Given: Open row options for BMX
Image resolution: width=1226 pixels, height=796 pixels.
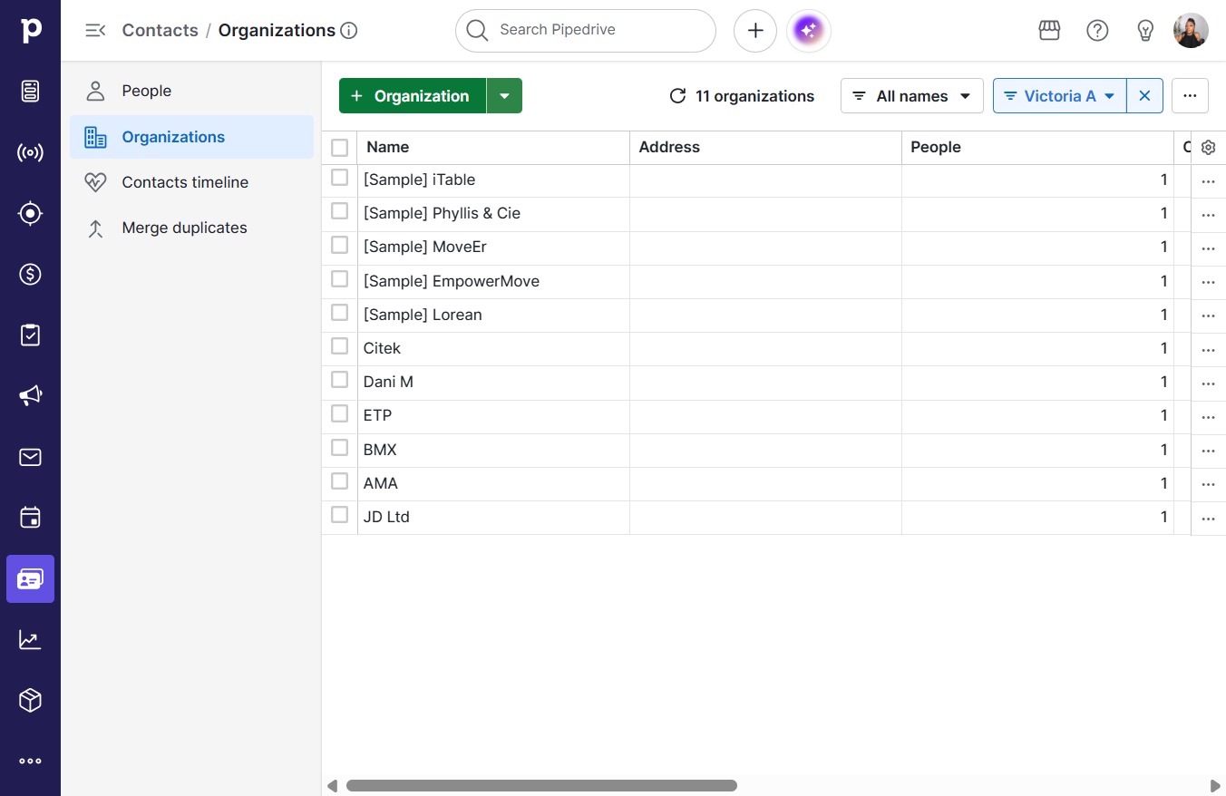Looking at the screenshot, I should coord(1208,451).
